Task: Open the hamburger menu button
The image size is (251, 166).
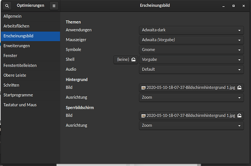Action: click(x=54, y=5)
